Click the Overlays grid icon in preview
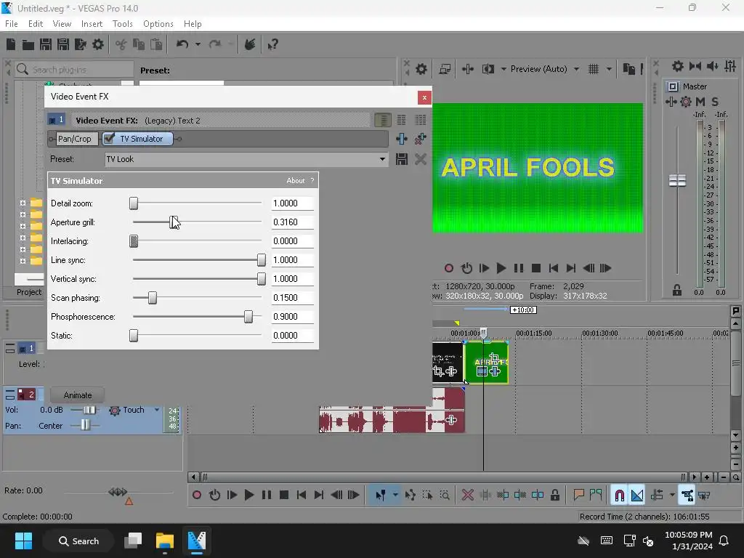 pos(594,69)
